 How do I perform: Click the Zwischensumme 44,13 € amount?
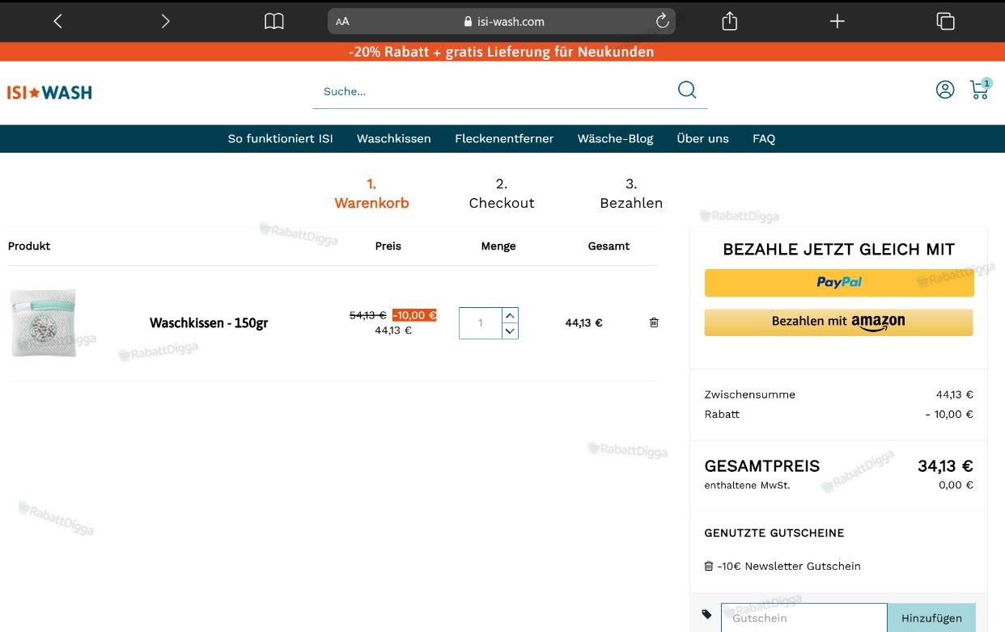(x=954, y=394)
